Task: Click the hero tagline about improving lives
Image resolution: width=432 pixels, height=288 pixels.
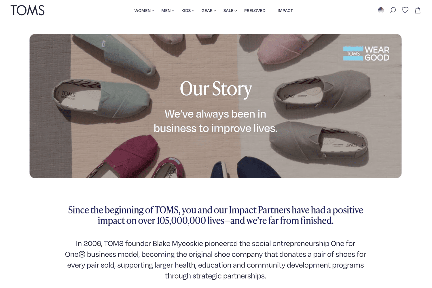Action: (x=215, y=121)
